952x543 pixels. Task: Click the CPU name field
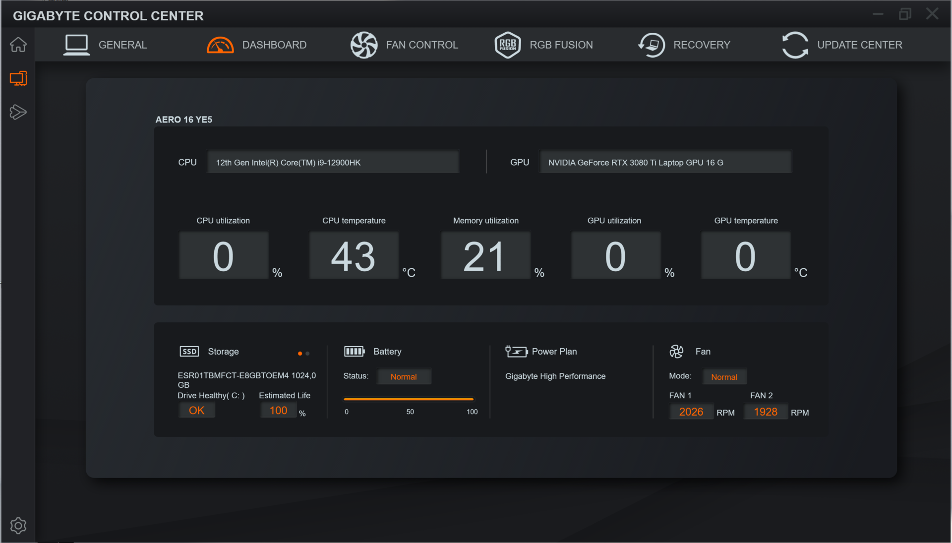tap(333, 163)
